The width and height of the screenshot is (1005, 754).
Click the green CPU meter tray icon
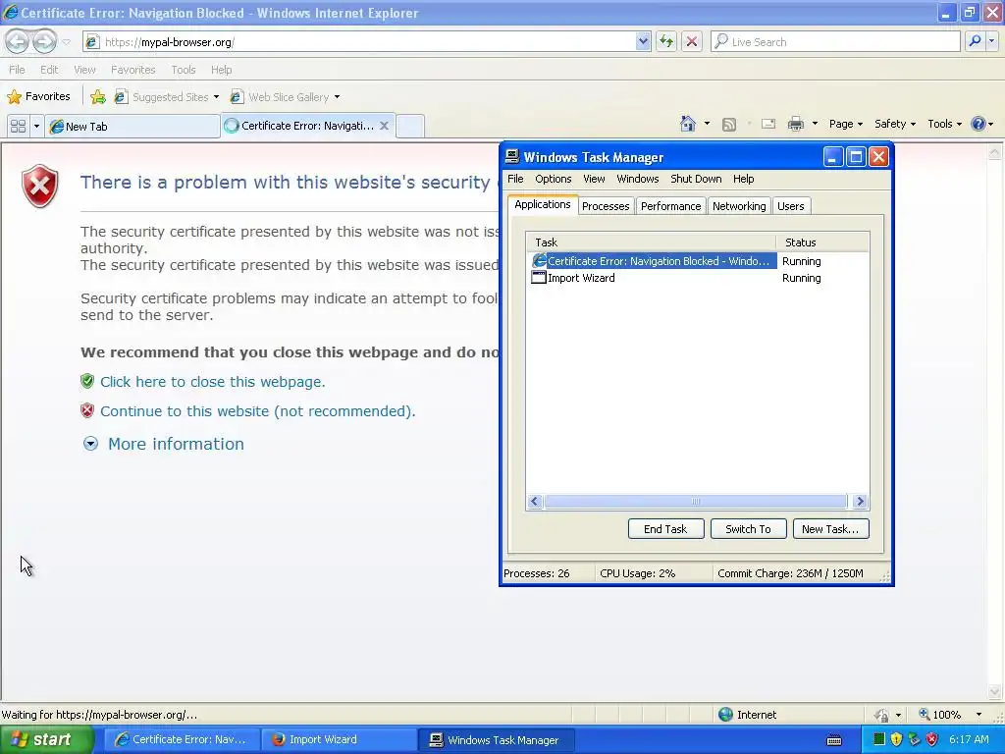(x=878, y=739)
